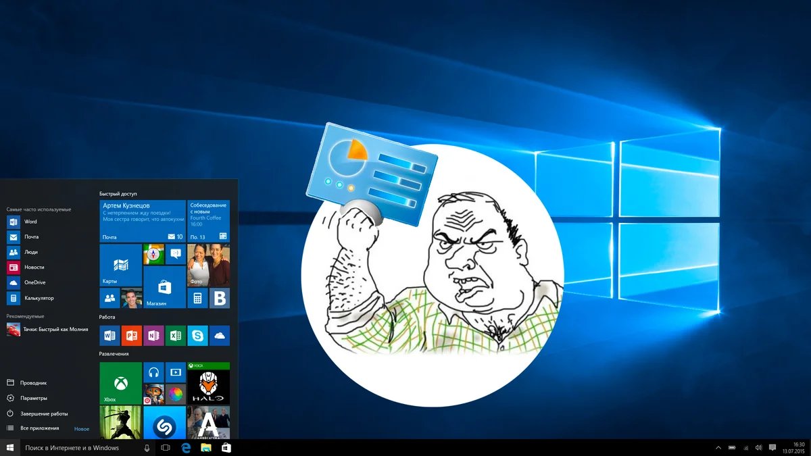Open the PowerPoint tile
This screenshot has width=811, height=456.
tap(132, 335)
